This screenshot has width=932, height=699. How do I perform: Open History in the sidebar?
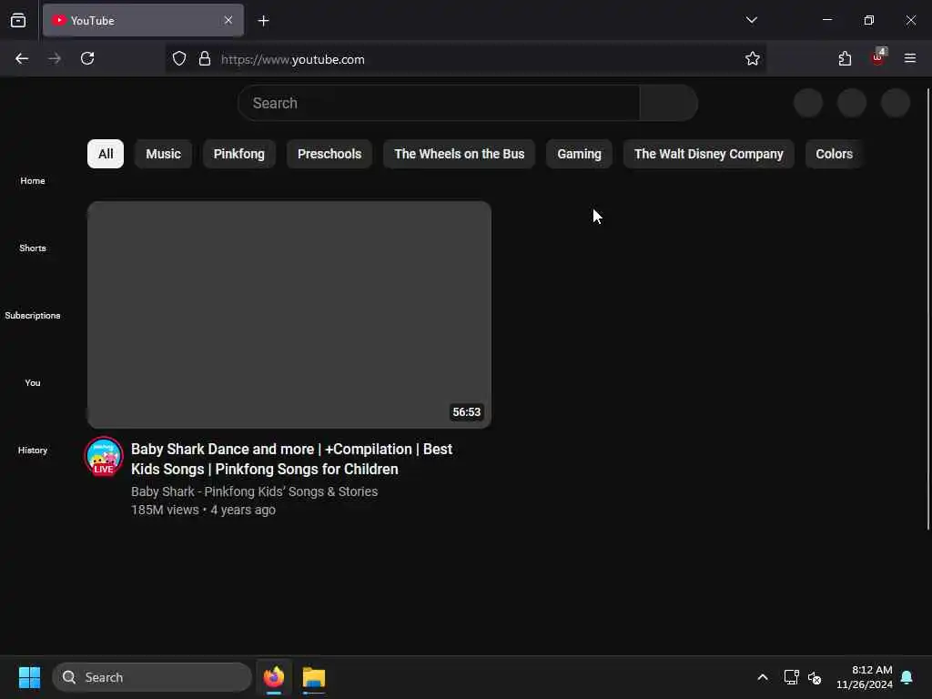tap(33, 450)
